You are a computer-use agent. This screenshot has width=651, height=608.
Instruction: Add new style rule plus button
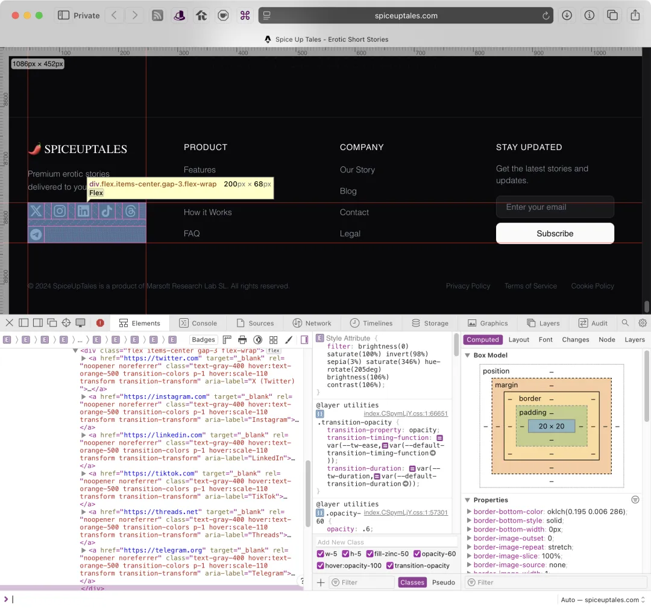coord(321,582)
